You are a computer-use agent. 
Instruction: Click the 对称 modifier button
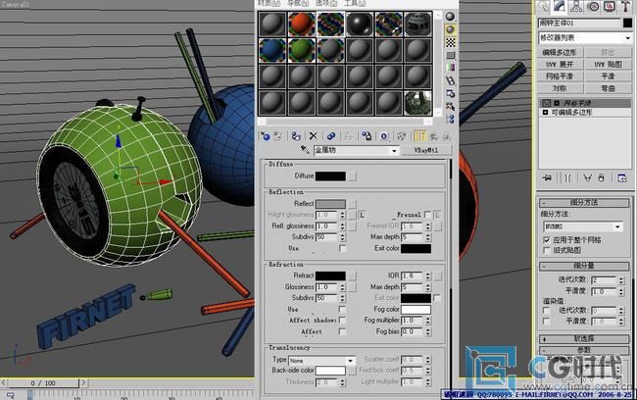(560, 88)
